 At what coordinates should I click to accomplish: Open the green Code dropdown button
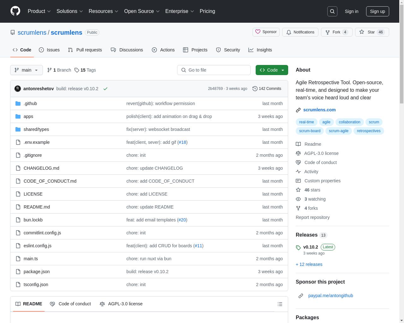tap(272, 70)
